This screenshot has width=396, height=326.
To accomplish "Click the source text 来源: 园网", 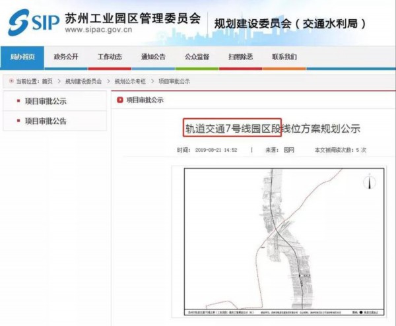I will point(280,150).
